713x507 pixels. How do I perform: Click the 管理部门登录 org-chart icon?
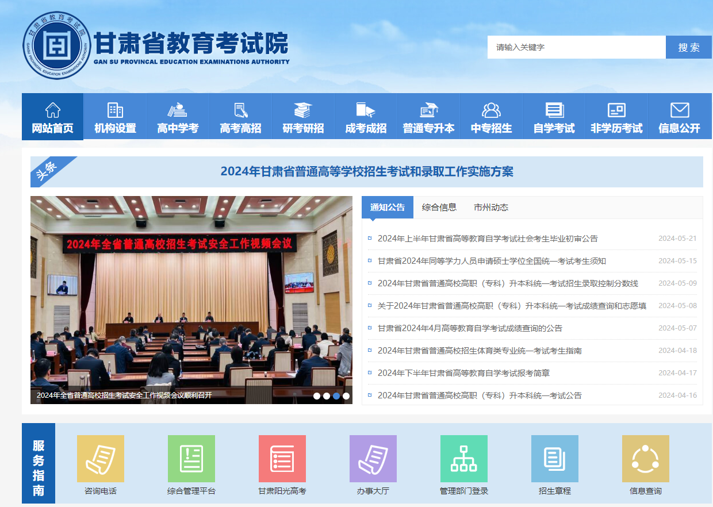click(464, 459)
